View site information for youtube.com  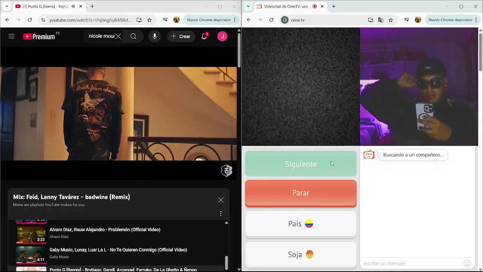[43, 20]
